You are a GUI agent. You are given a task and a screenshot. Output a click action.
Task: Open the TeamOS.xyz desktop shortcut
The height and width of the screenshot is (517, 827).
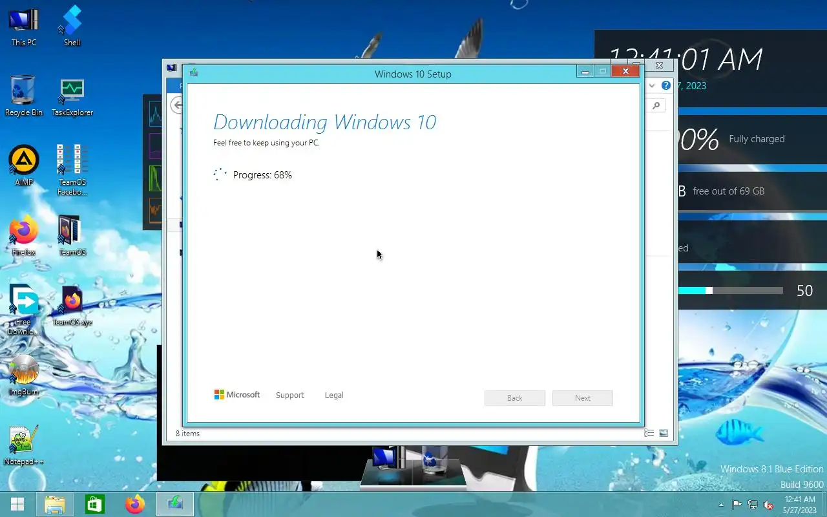pyautogui.click(x=72, y=305)
